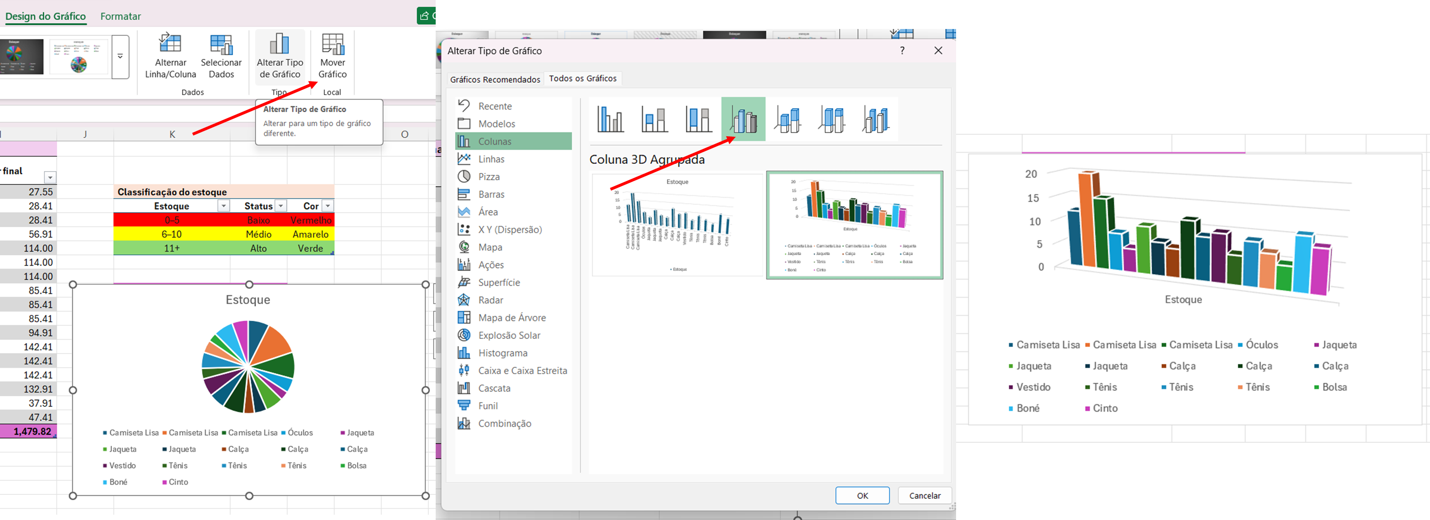Choose Histograma chart category
This screenshot has height=520, width=1430.
tap(514, 353)
